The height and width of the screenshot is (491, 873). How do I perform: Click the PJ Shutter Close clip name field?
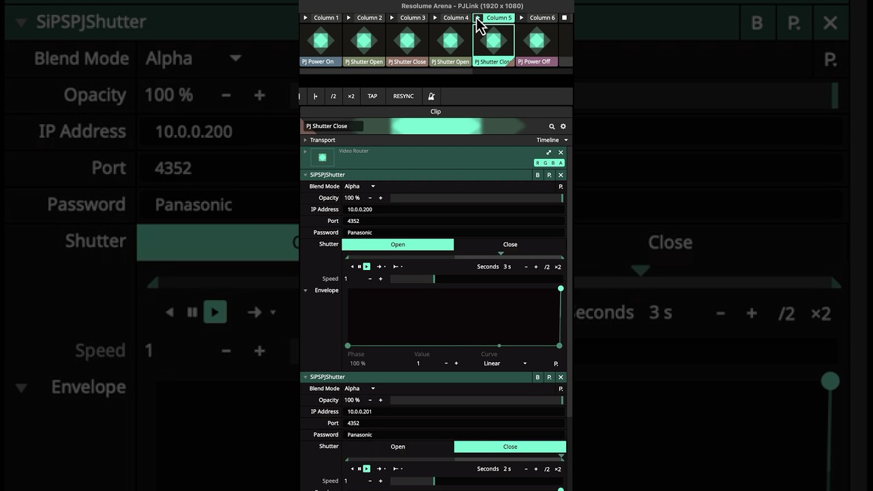point(333,126)
